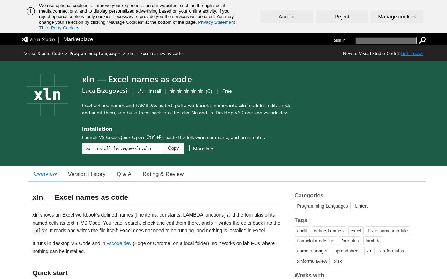Click the 'xln-formulas' tag
Viewport: 447px width, 279px height.
click(x=391, y=251)
